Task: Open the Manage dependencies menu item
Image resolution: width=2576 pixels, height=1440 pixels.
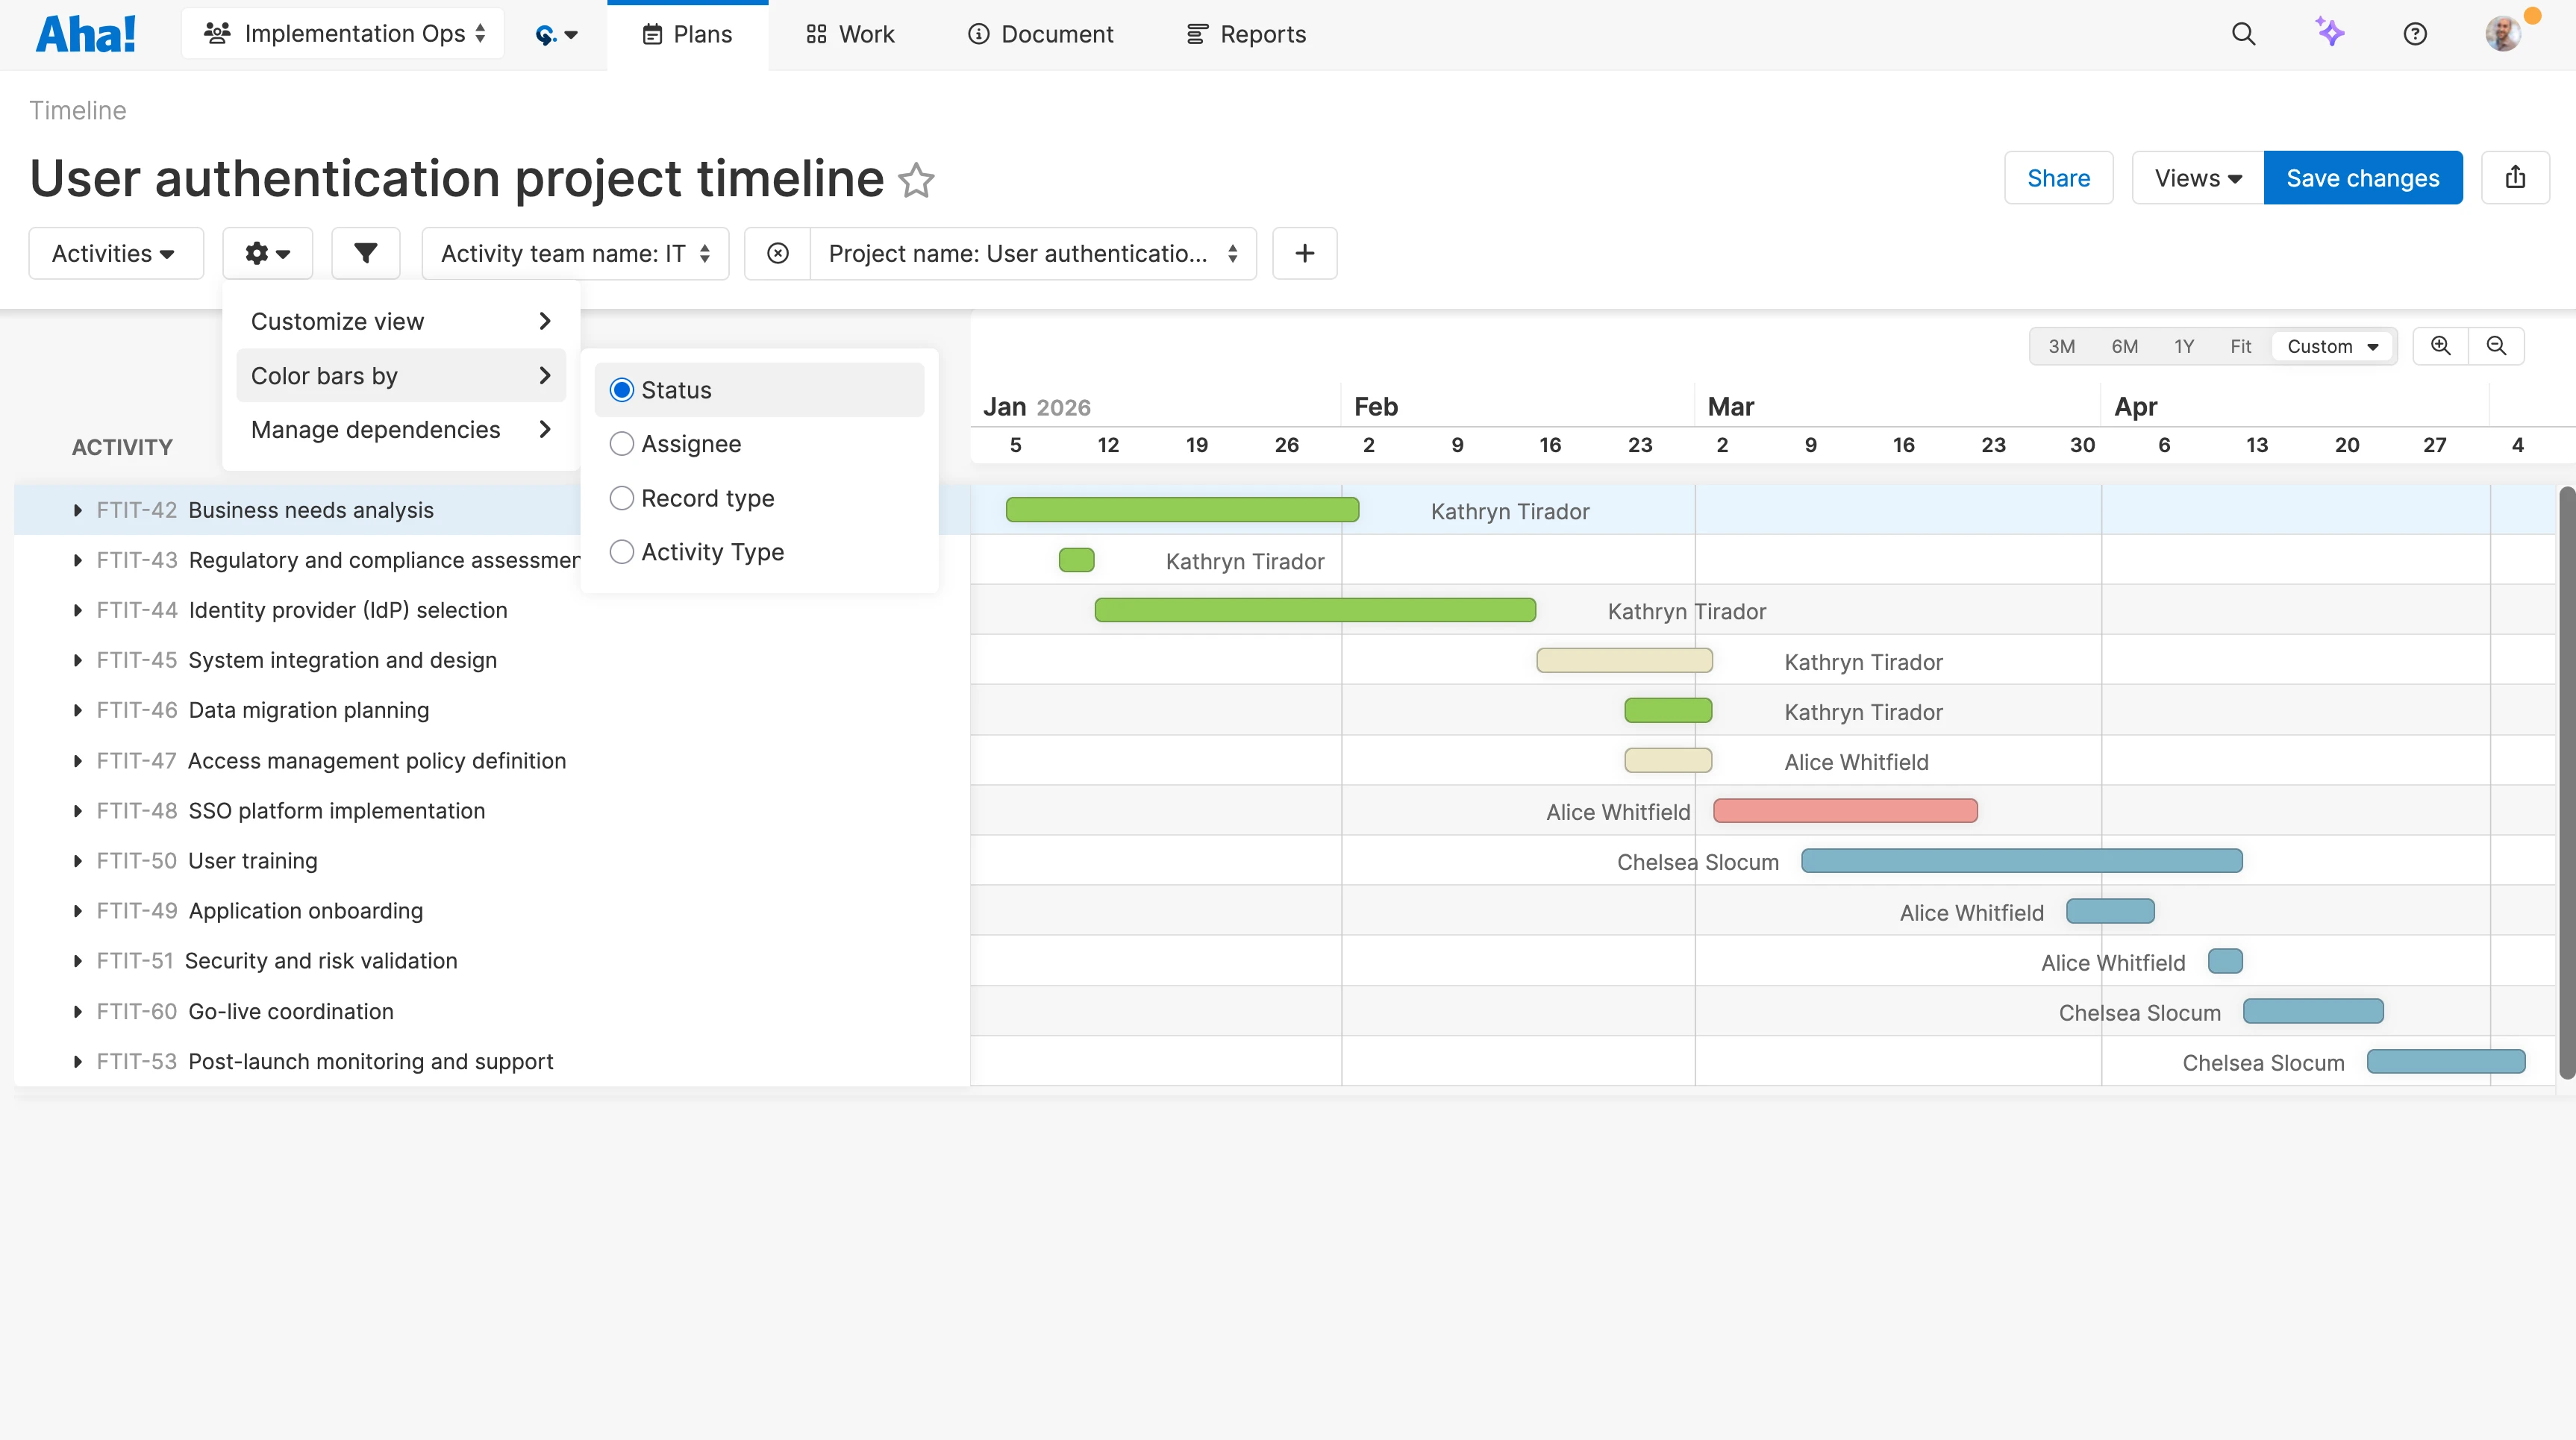Action: point(376,429)
